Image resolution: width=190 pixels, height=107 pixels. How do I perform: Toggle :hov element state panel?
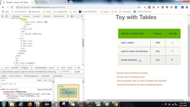click(39, 80)
